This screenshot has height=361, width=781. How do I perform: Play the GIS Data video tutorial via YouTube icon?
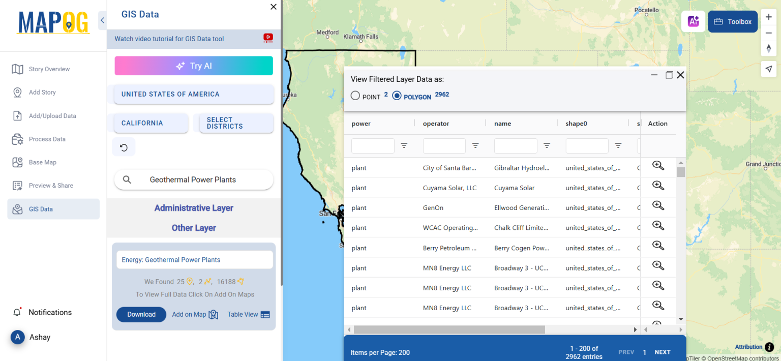[268, 38]
